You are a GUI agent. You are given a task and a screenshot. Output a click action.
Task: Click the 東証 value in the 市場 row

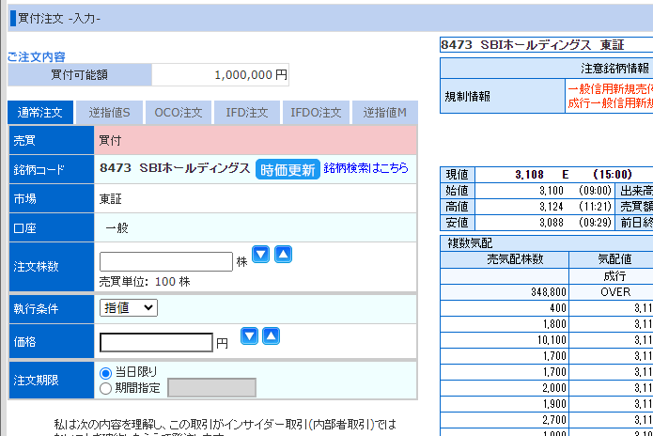pyautogui.click(x=110, y=199)
